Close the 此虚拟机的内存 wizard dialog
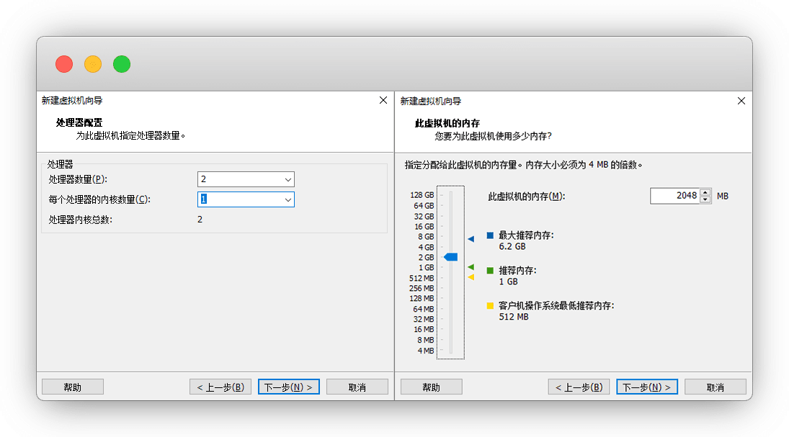The width and height of the screenshot is (789, 437). (741, 101)
